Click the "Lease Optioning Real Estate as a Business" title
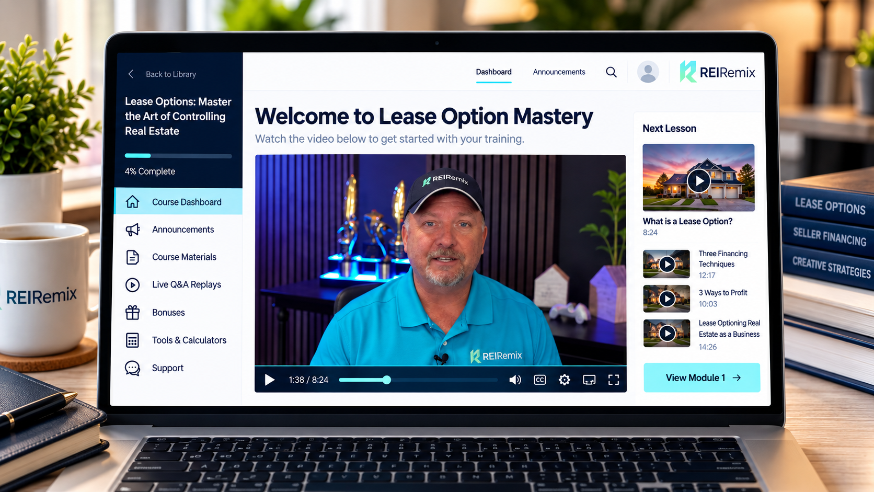874x492 pixels. [729, 329]
